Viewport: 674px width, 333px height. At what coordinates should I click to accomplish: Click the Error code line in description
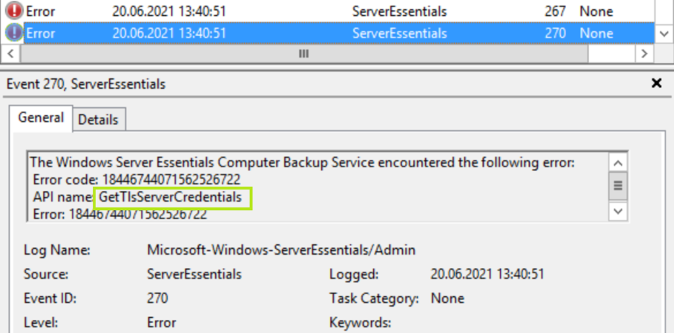136,180
